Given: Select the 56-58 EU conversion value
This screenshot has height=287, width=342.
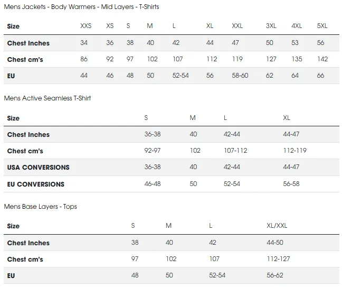Looking at the screenshot, I should pyautogui.click(x=291, y=184).
